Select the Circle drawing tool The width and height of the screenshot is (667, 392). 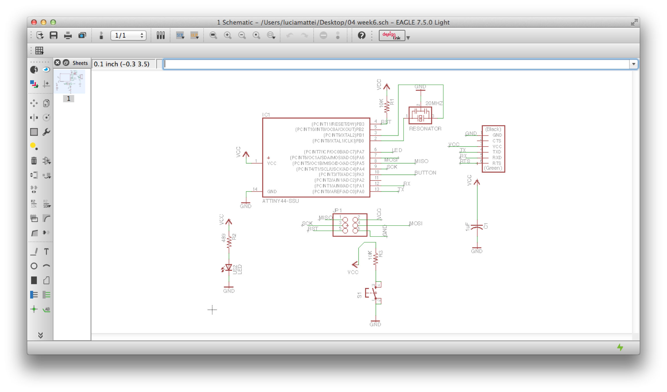pyautogui.click(x=34, y=266)
